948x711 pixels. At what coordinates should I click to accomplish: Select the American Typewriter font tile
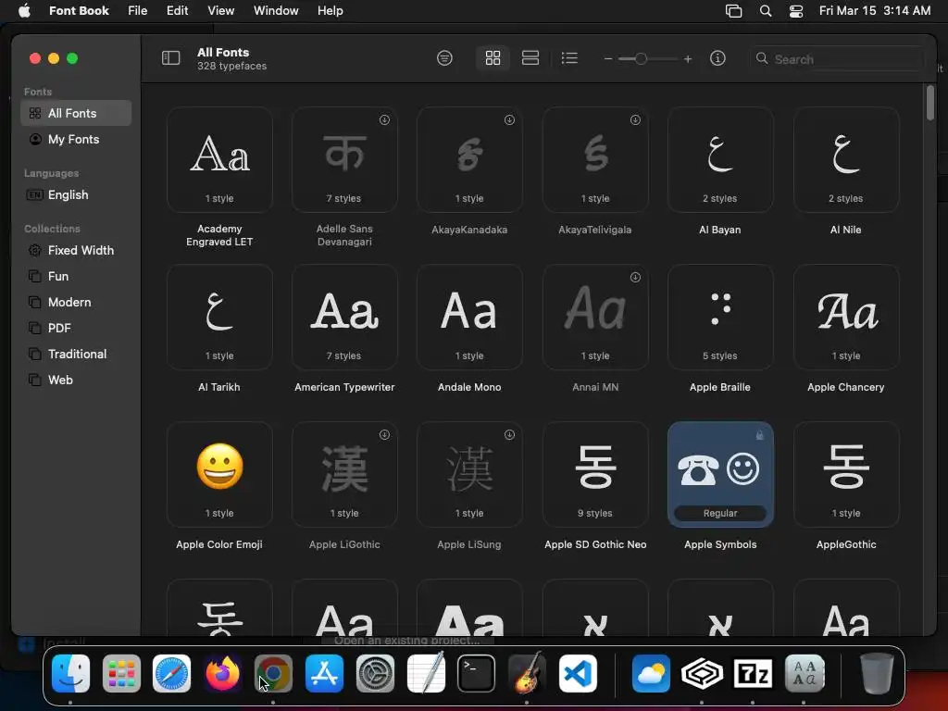point(344,317)
